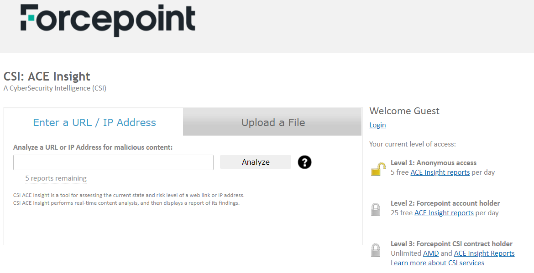Click the open padlock Level 1 icon

pos(378,168)
